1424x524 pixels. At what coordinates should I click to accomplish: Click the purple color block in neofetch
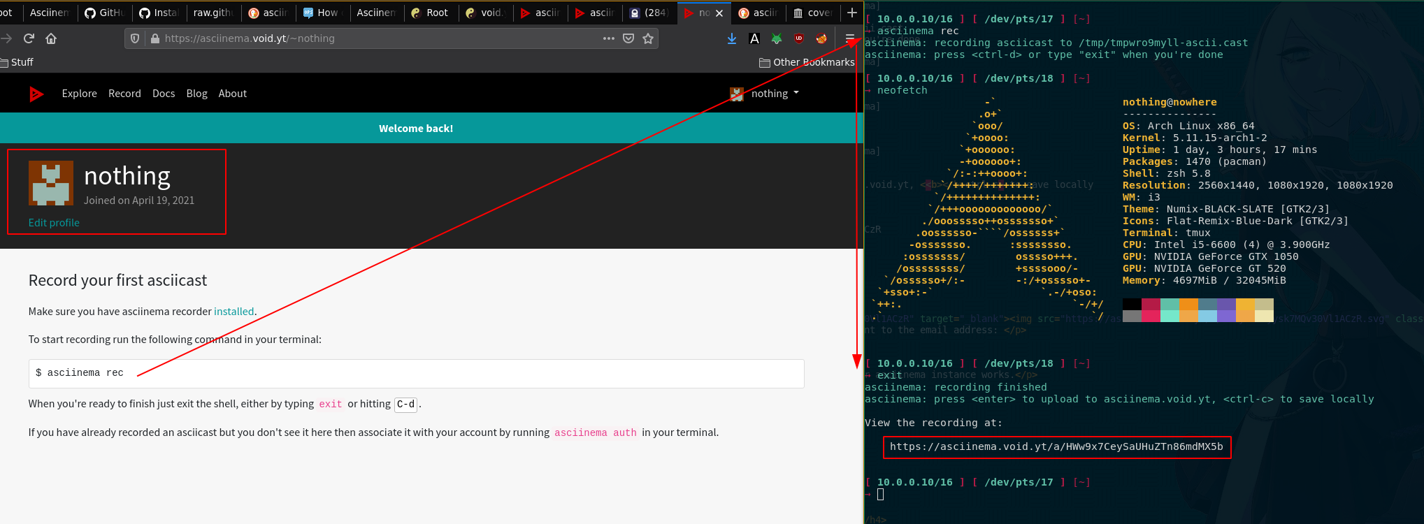pos(1226,304)
